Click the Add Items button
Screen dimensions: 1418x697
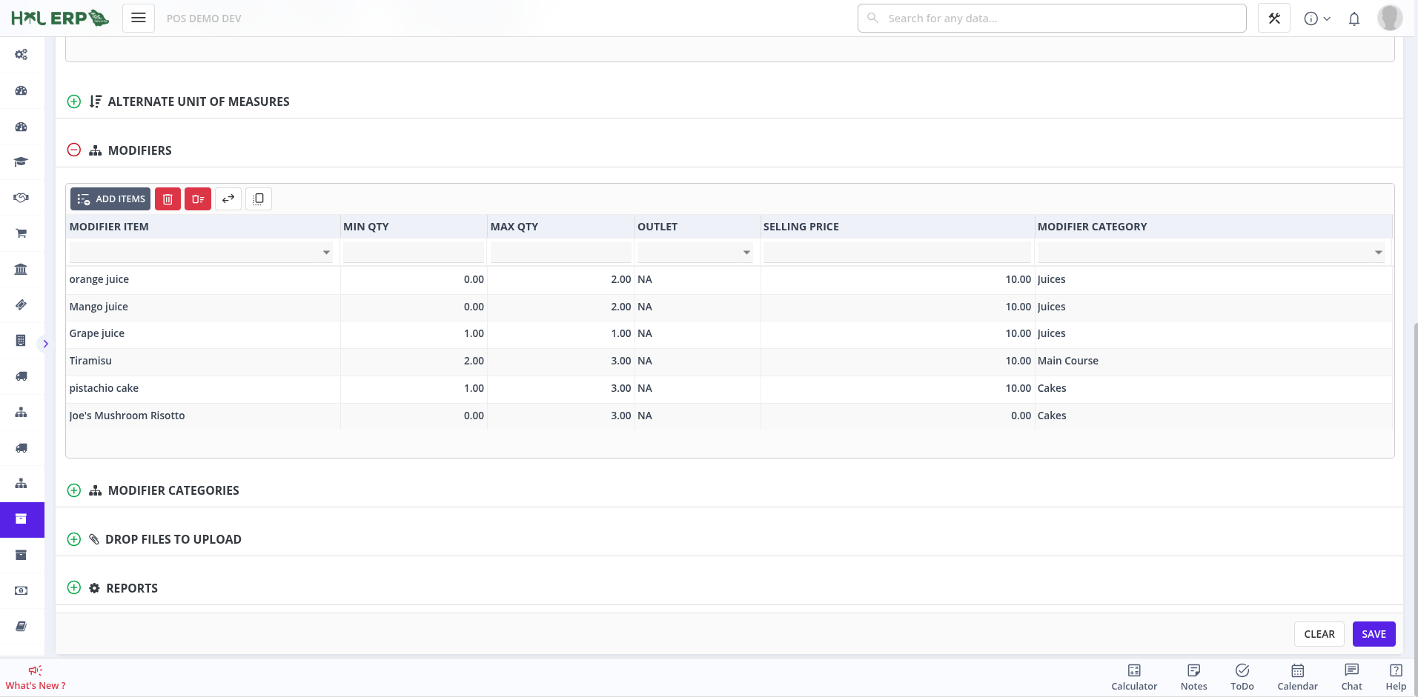coord(110,199)
